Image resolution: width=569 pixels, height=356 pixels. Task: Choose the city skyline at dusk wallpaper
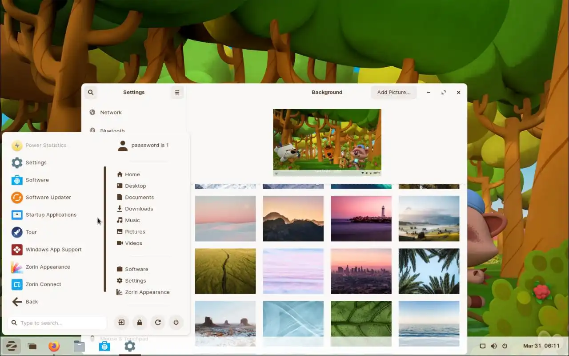click(361, 271)
